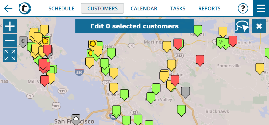Select red marker near Mill Valley
Screen dimensions: 269x125
[x=45, y=81]
